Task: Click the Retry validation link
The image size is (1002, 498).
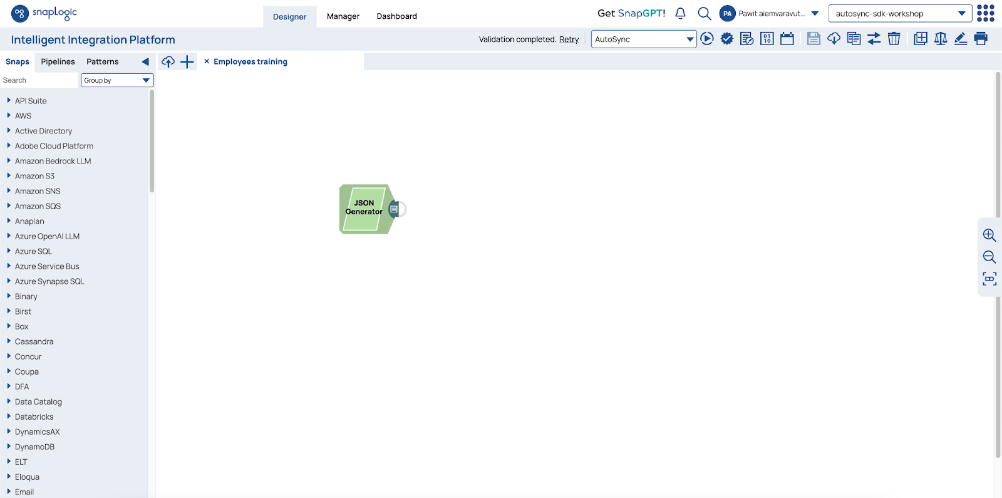Action: (569, 39)
